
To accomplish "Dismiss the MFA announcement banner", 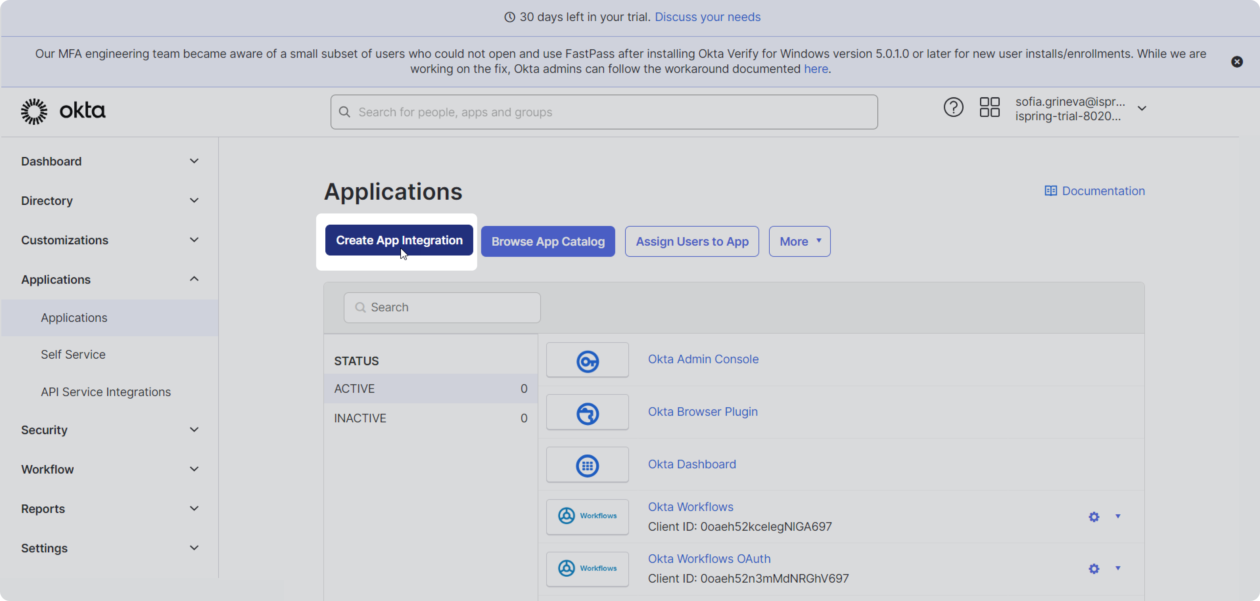I will click(1237, 61).
